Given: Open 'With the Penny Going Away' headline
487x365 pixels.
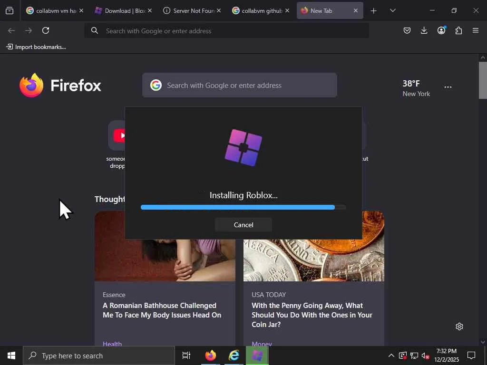Looking at the screenshot, I should (x=312, y=315).
